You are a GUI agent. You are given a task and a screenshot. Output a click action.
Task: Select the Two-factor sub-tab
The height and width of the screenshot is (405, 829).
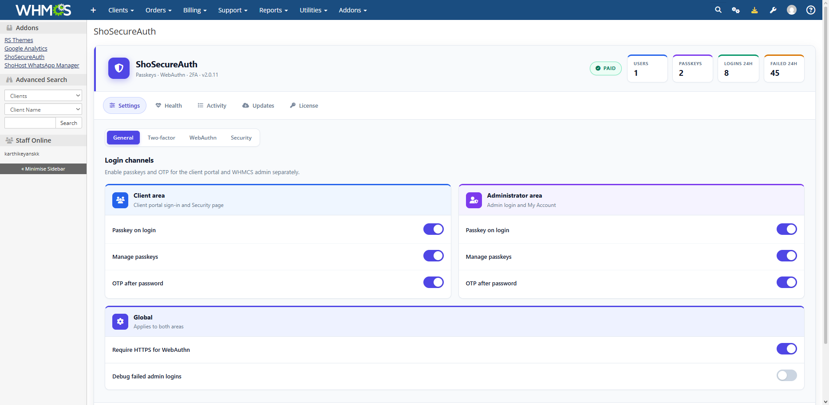(x=162, y=138)
